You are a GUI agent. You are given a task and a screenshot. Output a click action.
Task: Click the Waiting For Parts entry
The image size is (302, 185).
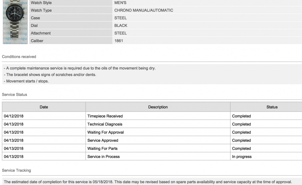click(x=102, y=149)
